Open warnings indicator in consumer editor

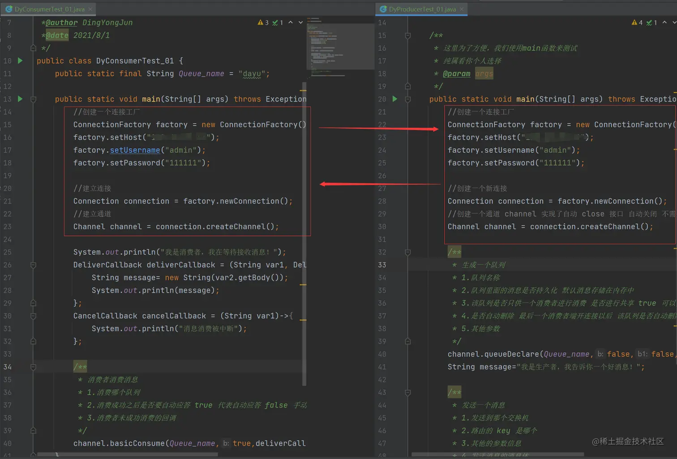point(263,22)
